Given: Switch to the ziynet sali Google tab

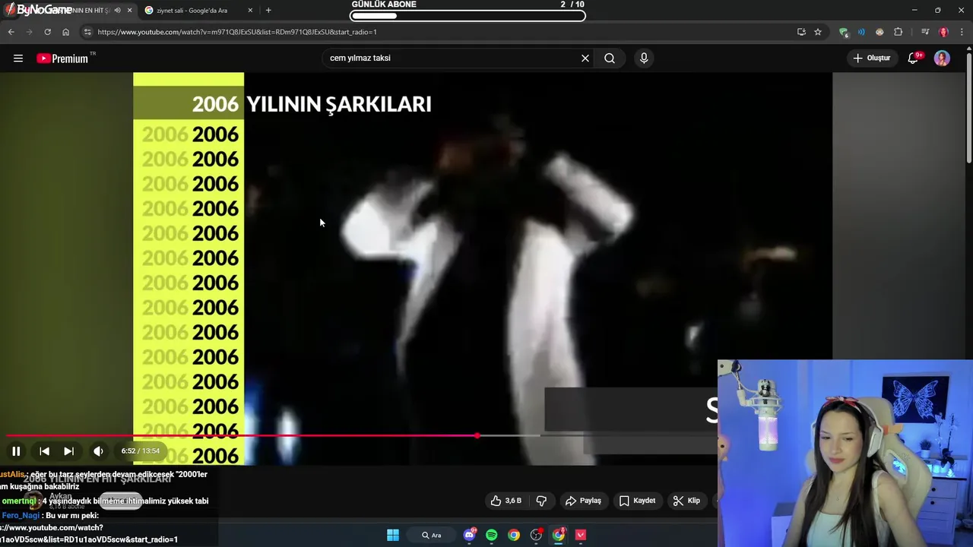Looking at the screenshot, I should point(198,11).
